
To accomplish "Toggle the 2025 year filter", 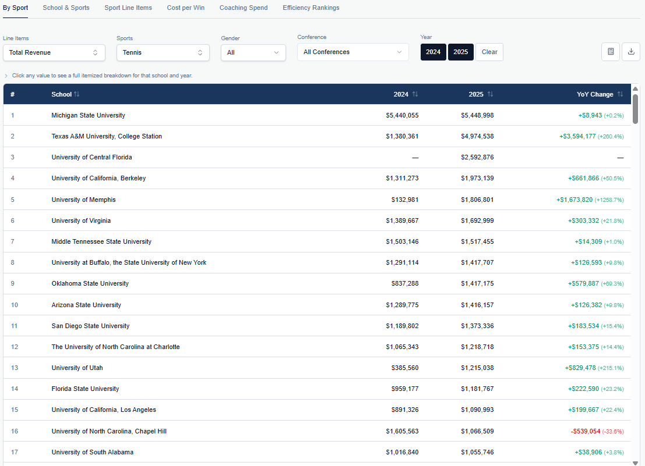I will [x=461, y=52].
